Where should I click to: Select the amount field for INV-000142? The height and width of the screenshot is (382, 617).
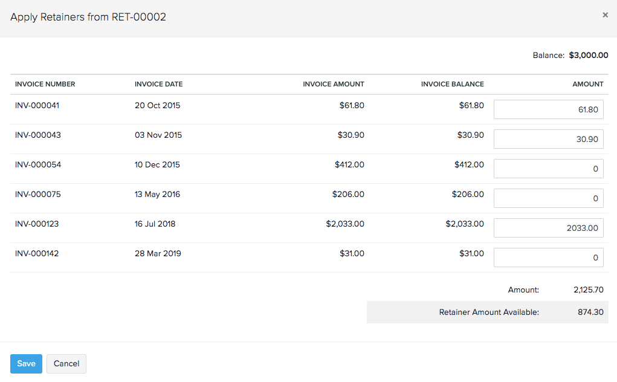tap(548, 257)
